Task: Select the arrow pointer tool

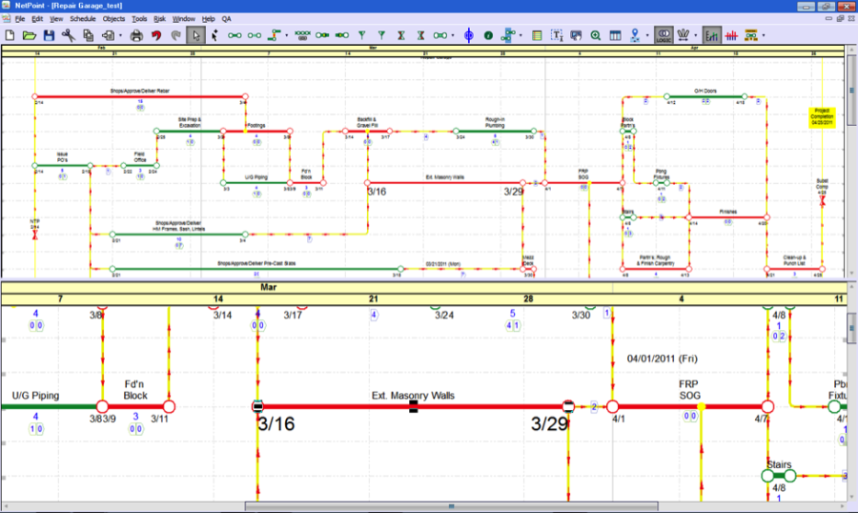Action: point(195,35)
